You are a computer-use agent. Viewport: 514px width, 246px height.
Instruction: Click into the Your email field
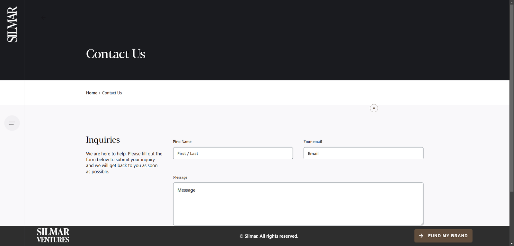pyautogui.click(x=363, y=154)
